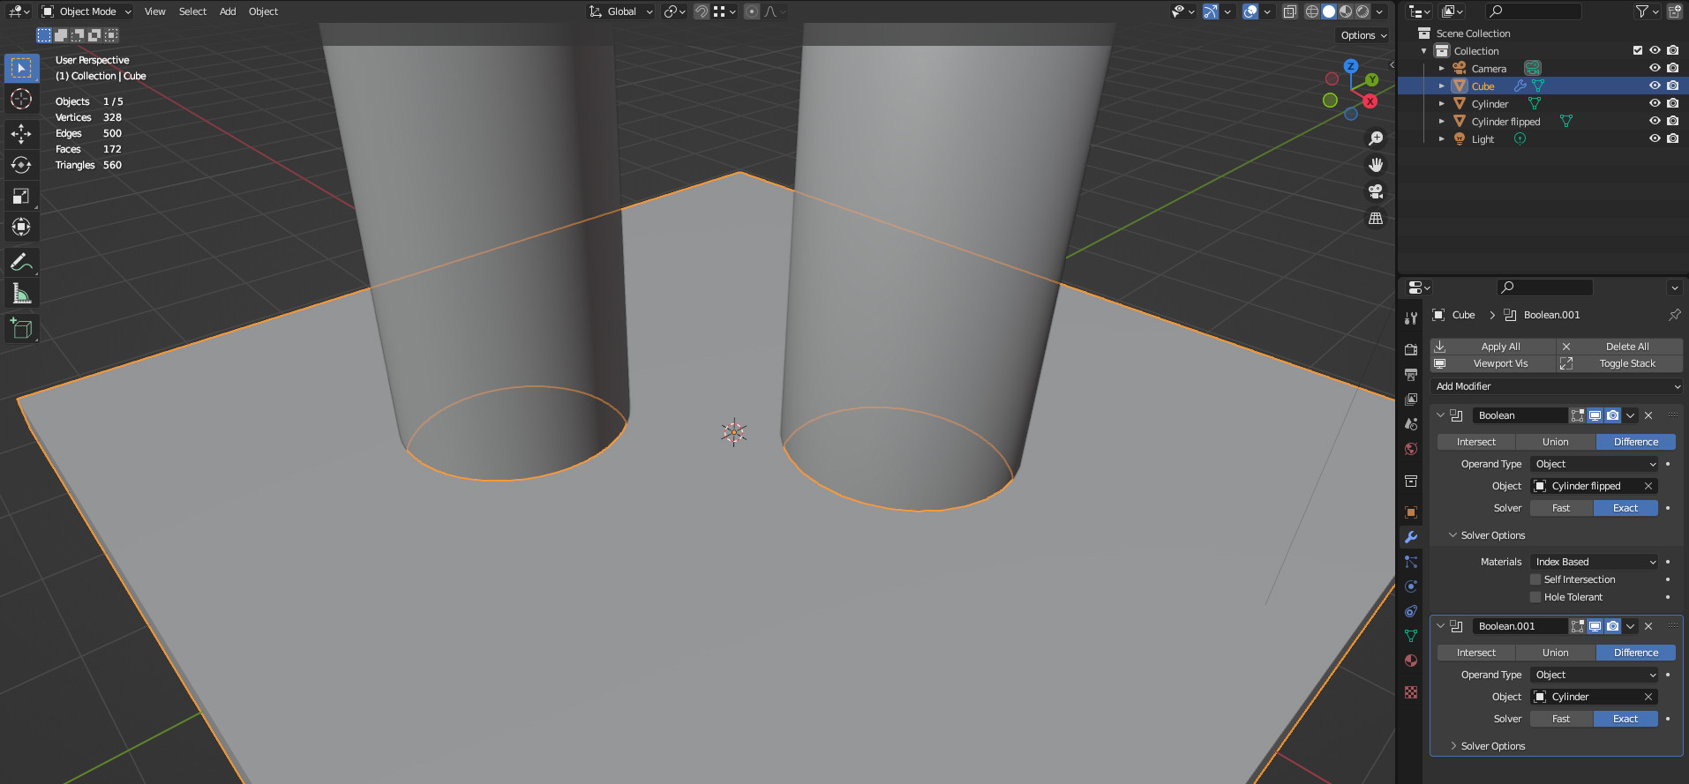Open the World properties tab
1689x784 pixels.
[x=1411, y=449]
